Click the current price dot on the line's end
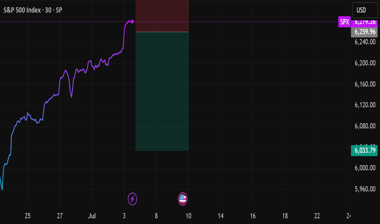The height and width of the screenshot is (224, 380). tap(133, 22)
